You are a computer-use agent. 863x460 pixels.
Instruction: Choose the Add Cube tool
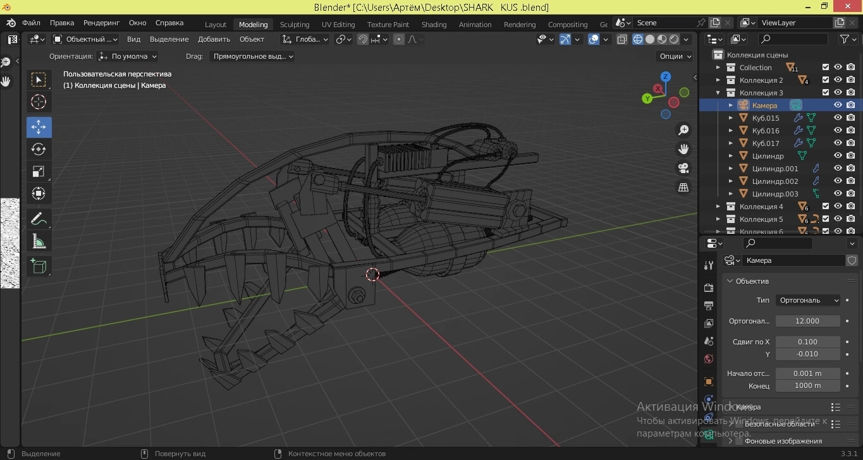click(x=39, y=267)
